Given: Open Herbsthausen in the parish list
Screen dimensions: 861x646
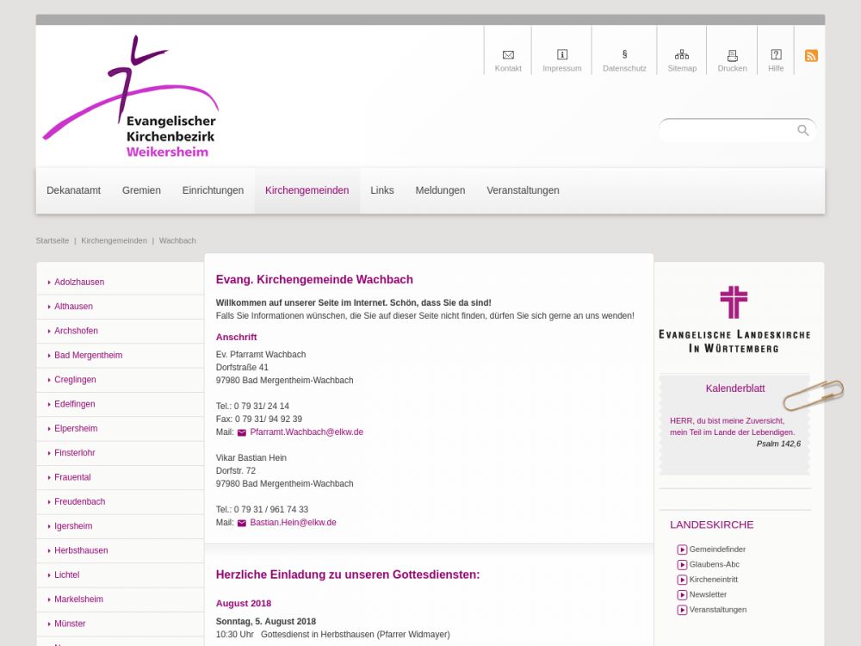Looking at the screenshot, I should pyautogui.click(x=81, y=550).
